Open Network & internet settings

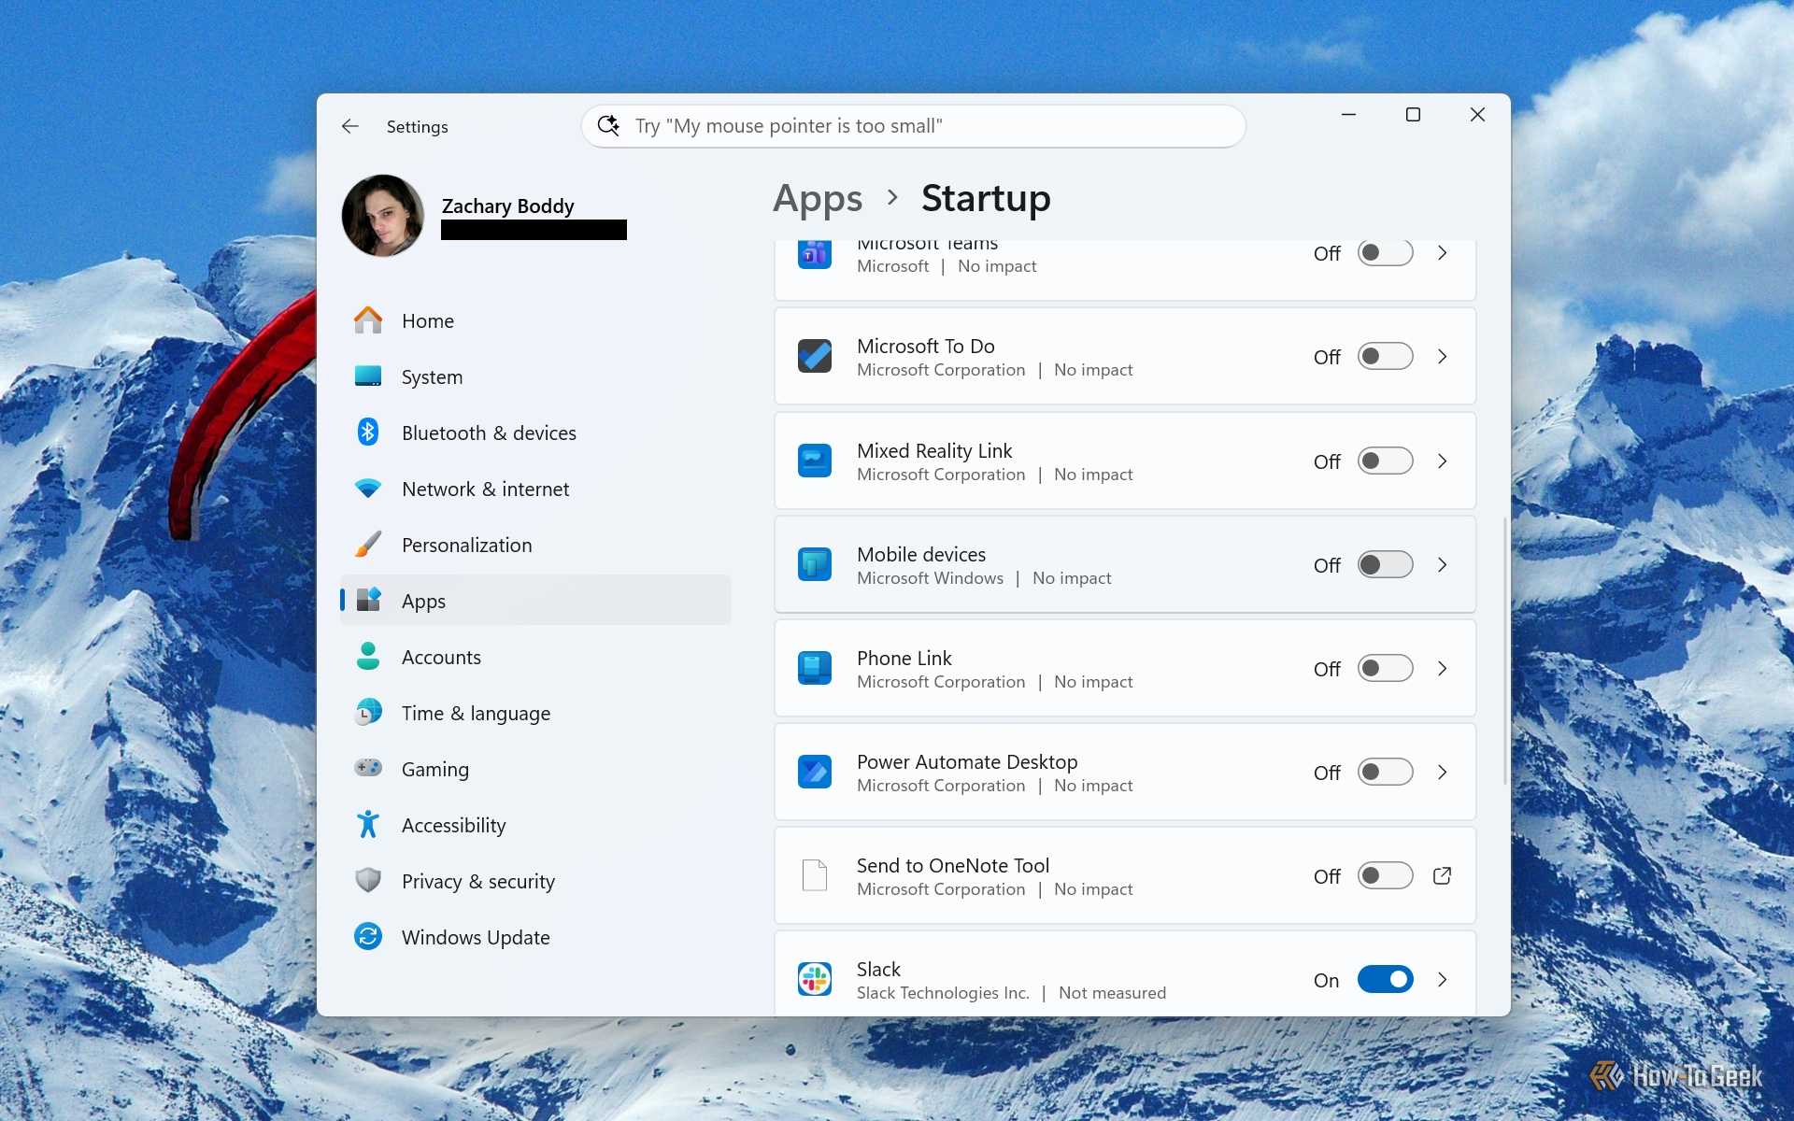point(535,489)
